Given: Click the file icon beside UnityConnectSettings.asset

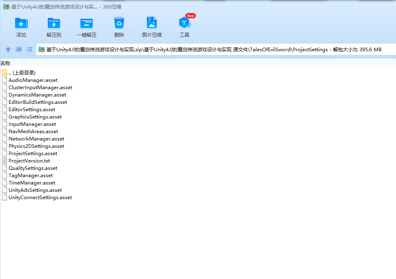Looking at the screenshot, I should click(4, 197).
